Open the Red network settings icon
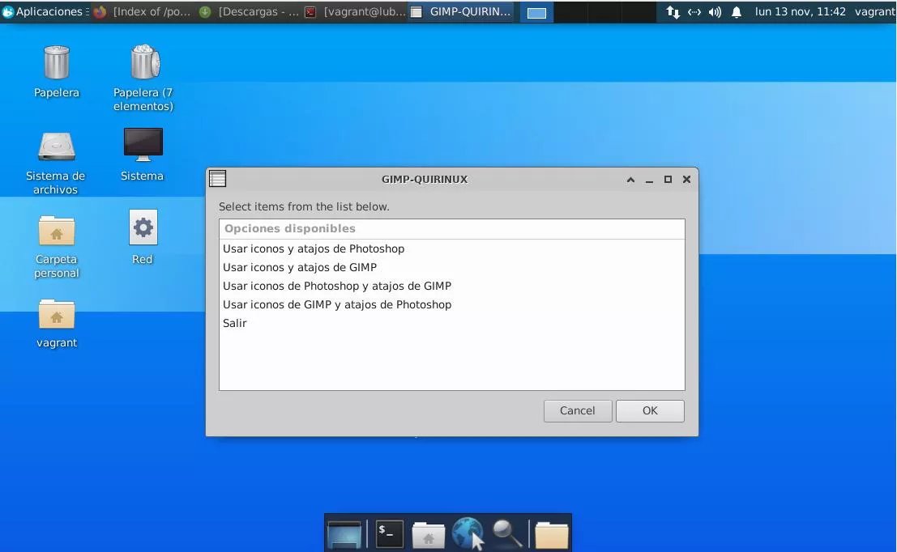 143,229
